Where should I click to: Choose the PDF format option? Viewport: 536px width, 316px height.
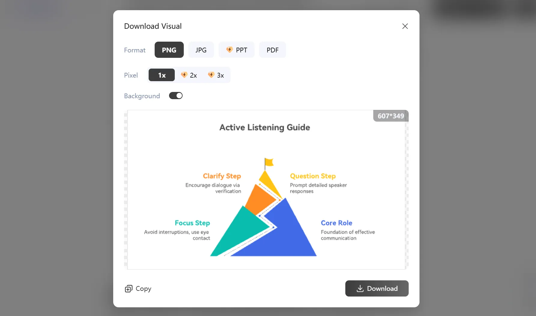click(272, 50)
